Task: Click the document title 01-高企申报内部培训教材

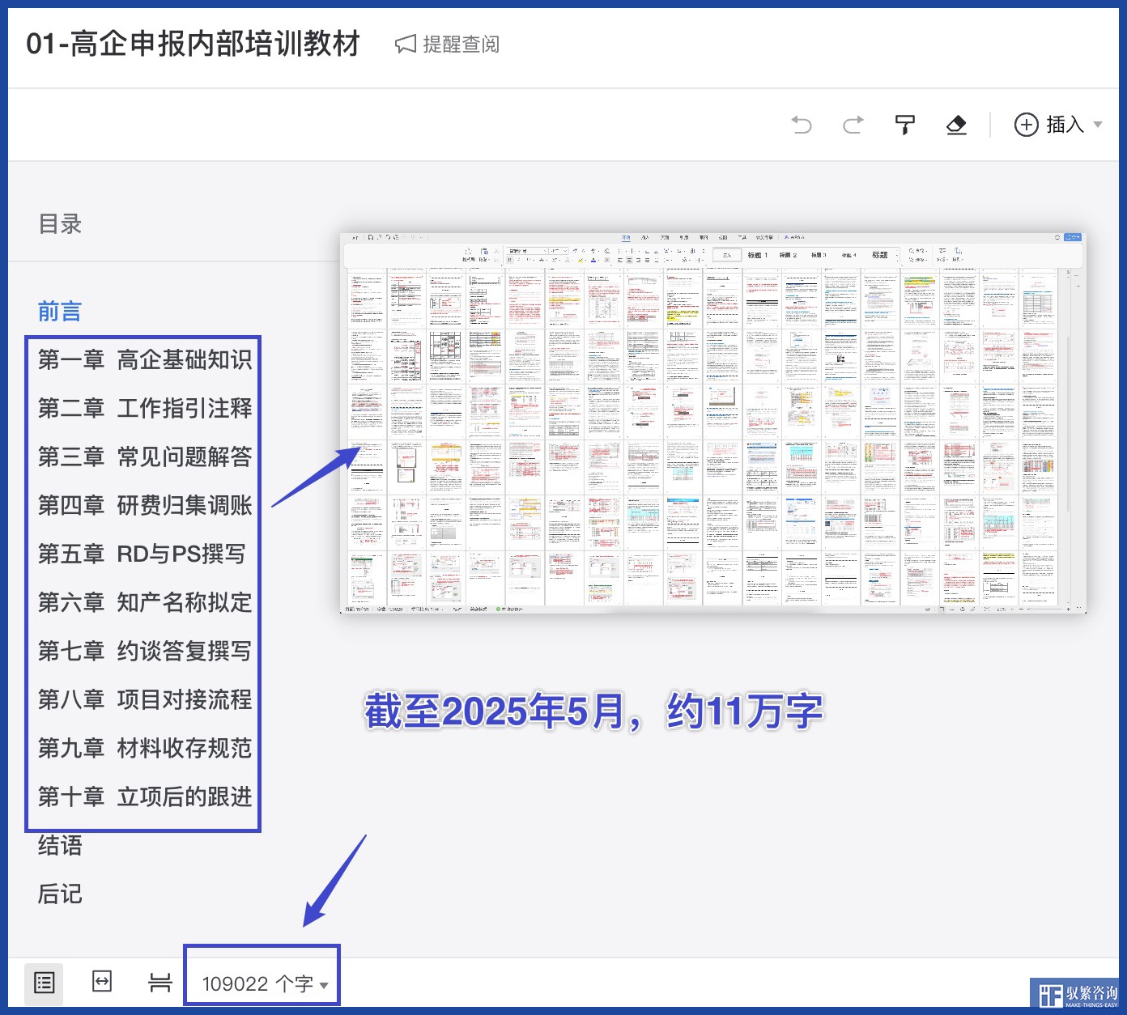Action: click(193, 45)
